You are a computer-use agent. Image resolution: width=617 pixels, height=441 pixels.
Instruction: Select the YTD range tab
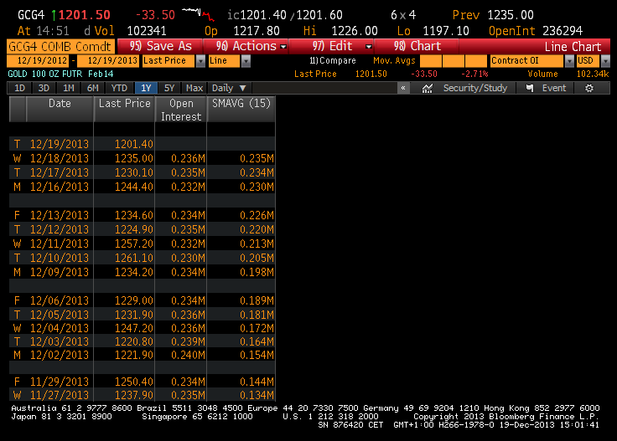pyautogui.click(x=119, y=88)
